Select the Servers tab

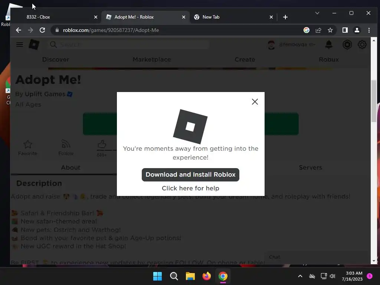[311, 167]
